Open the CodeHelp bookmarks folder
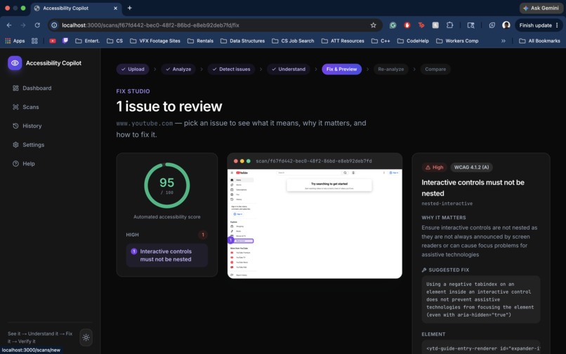566x354 pixels. [414, 41]
